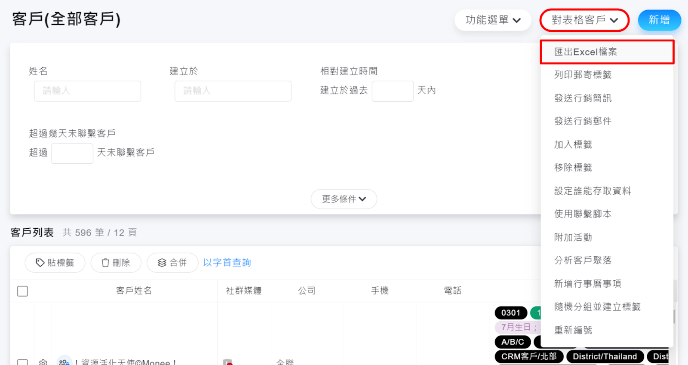This screenshot has width=688, height=365.
Task: Select 設定誰能存取資料 menu item
Action: click(x=607, y=191)
